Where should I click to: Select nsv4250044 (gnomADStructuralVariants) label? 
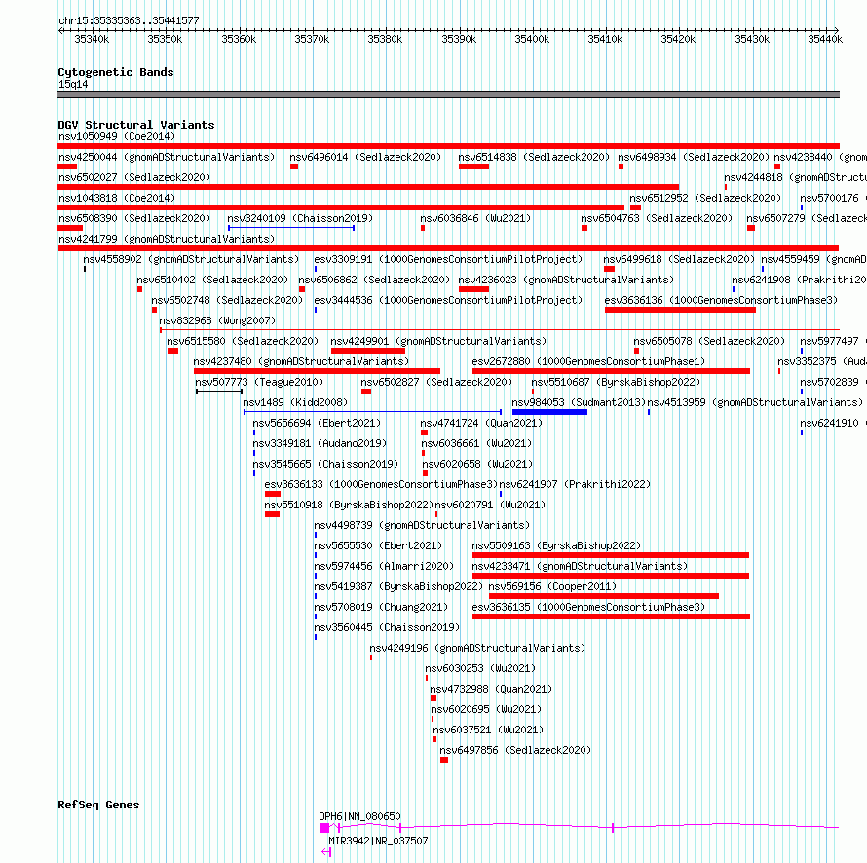point(167,157)
